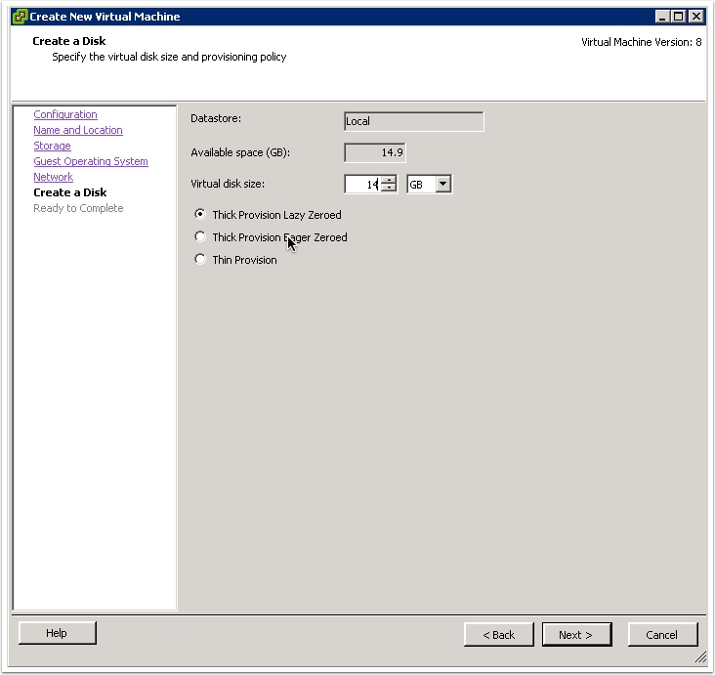Return to Guest Operating System step
Screen dimensions: 715x675
(x=91, y=161)
